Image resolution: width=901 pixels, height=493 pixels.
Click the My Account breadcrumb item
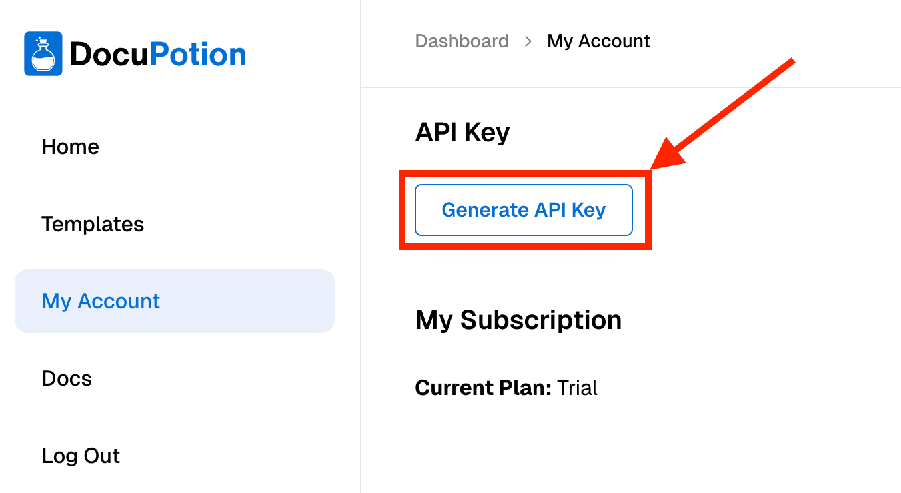tap(598, 41)
